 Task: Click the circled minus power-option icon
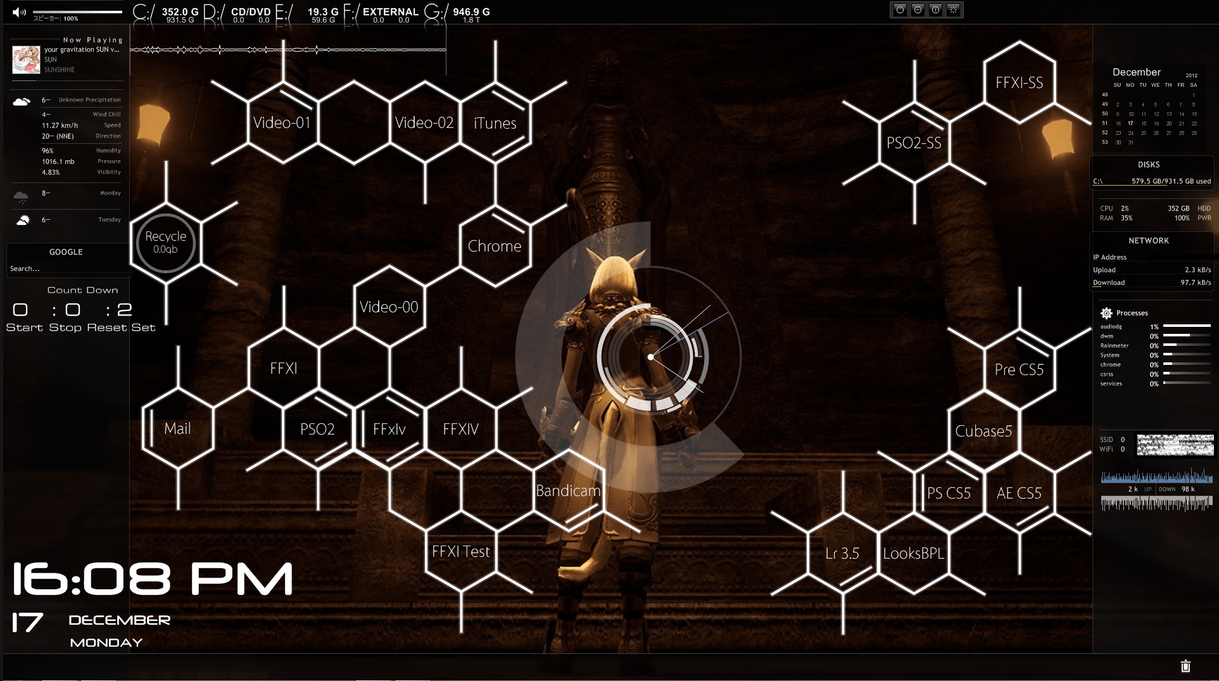918,10
